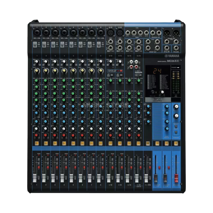Click channel 9/10 LOW EQ green knob
213x213 pixels.
click(110, 100)
